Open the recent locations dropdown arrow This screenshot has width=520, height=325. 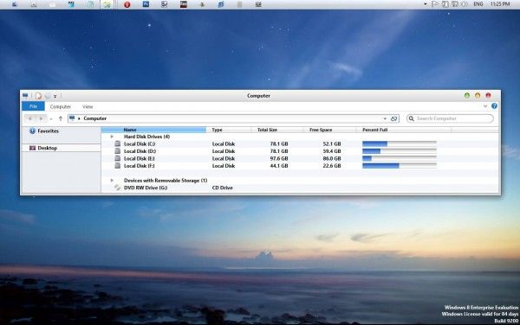(x=51, y=118)
